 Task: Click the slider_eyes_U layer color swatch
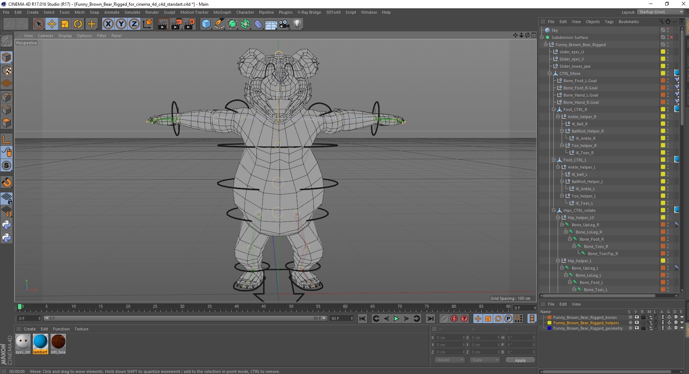pyautogui.click(x=663, y=52)
